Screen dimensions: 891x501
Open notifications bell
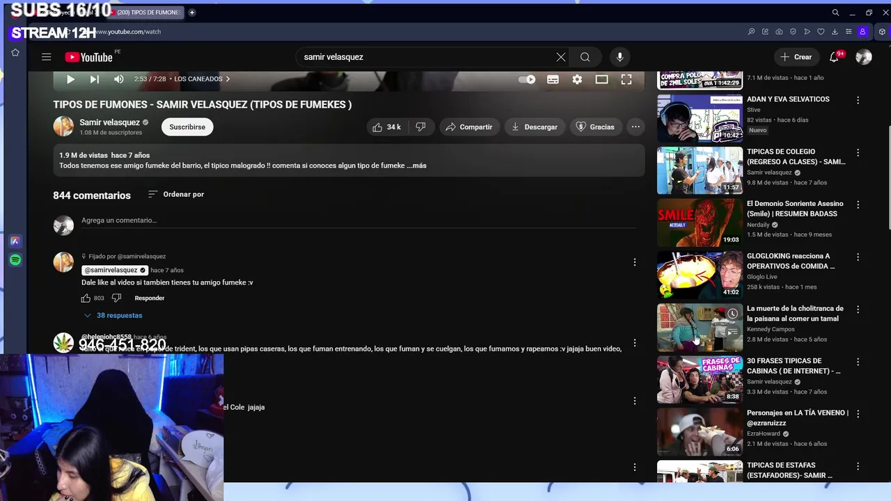(x=834, y=57)
